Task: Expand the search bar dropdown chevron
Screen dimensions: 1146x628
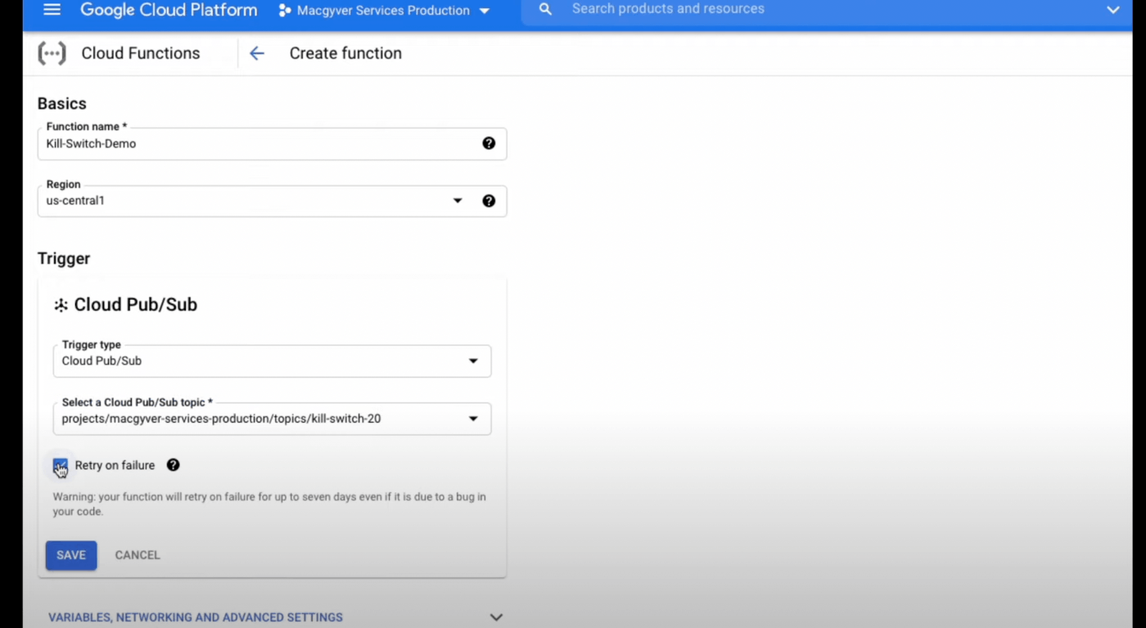Action: [x=1113, y=10]
